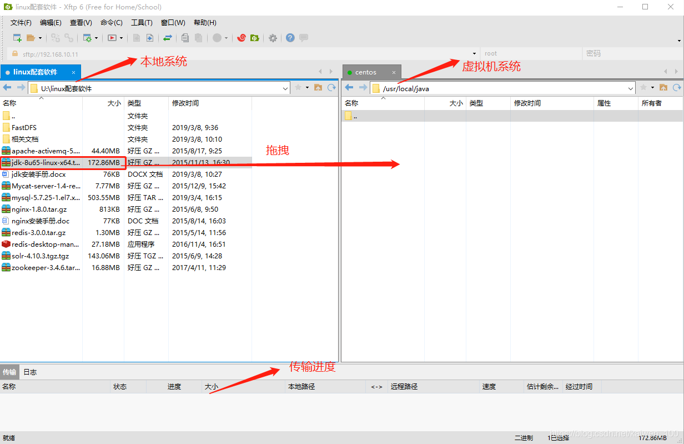Expand the play command dropdown arrow
684x444 pixels.
[121, 38]
